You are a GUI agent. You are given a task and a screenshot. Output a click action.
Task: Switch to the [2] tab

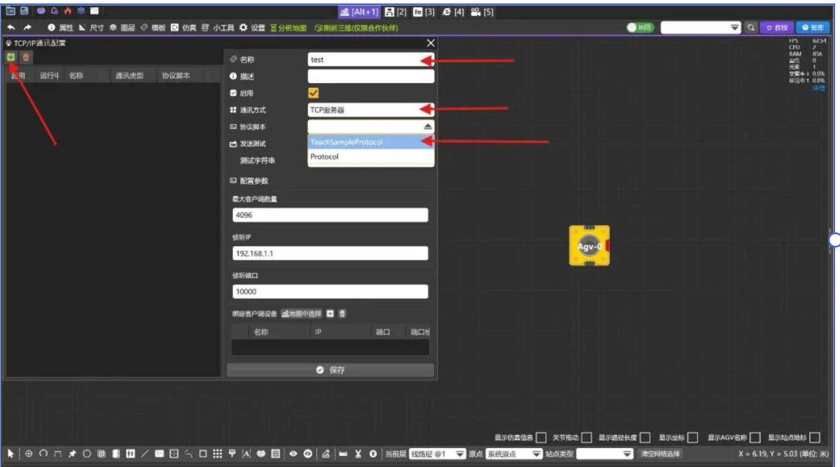396,11
